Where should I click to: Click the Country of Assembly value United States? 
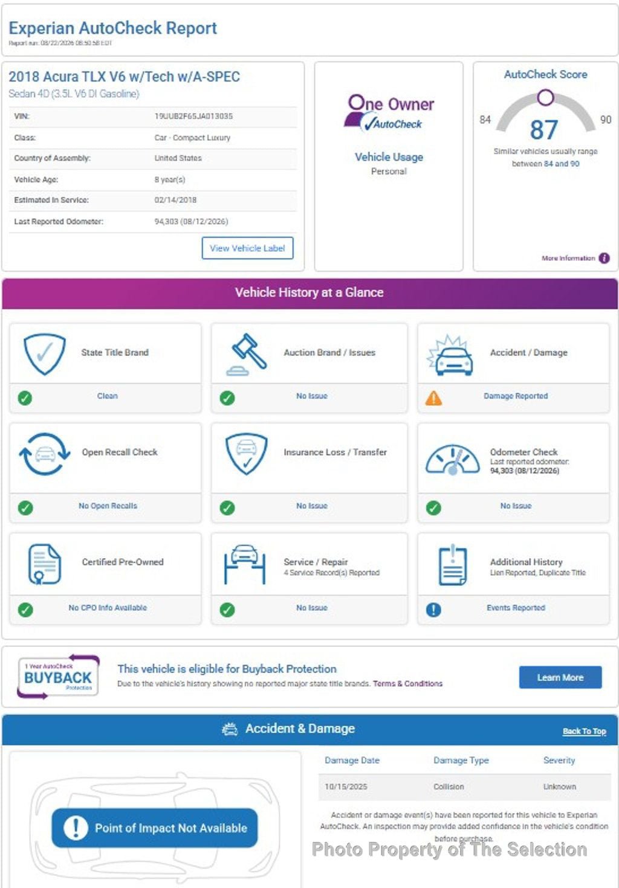point(178,158)
